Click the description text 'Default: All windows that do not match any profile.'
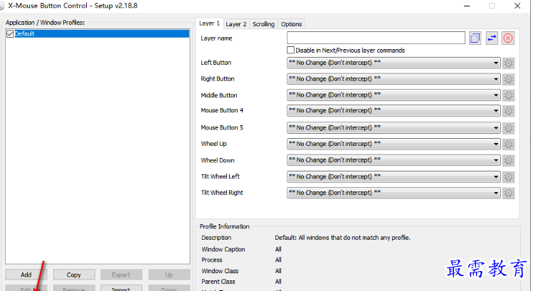This screenshot has height=291, width=533. 343,238
